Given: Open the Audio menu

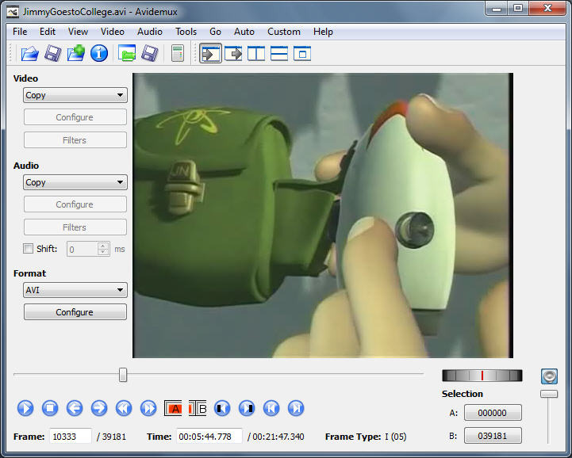Looking at the screenshot, I should click(150, 32).
